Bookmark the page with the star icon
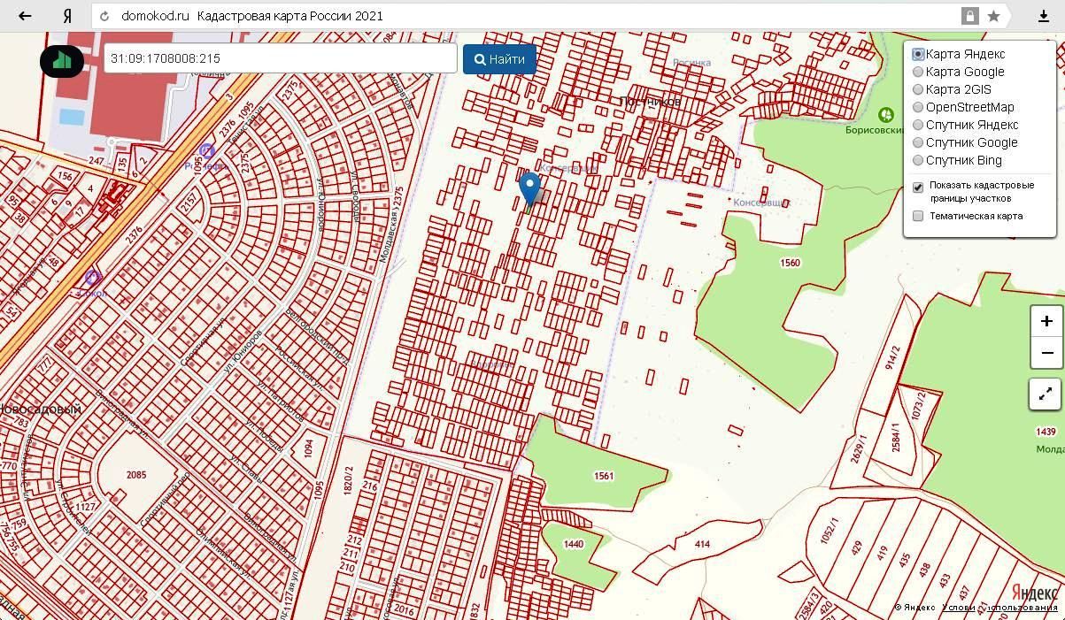The image size is (1065, 620). click(x=993, y=16)
